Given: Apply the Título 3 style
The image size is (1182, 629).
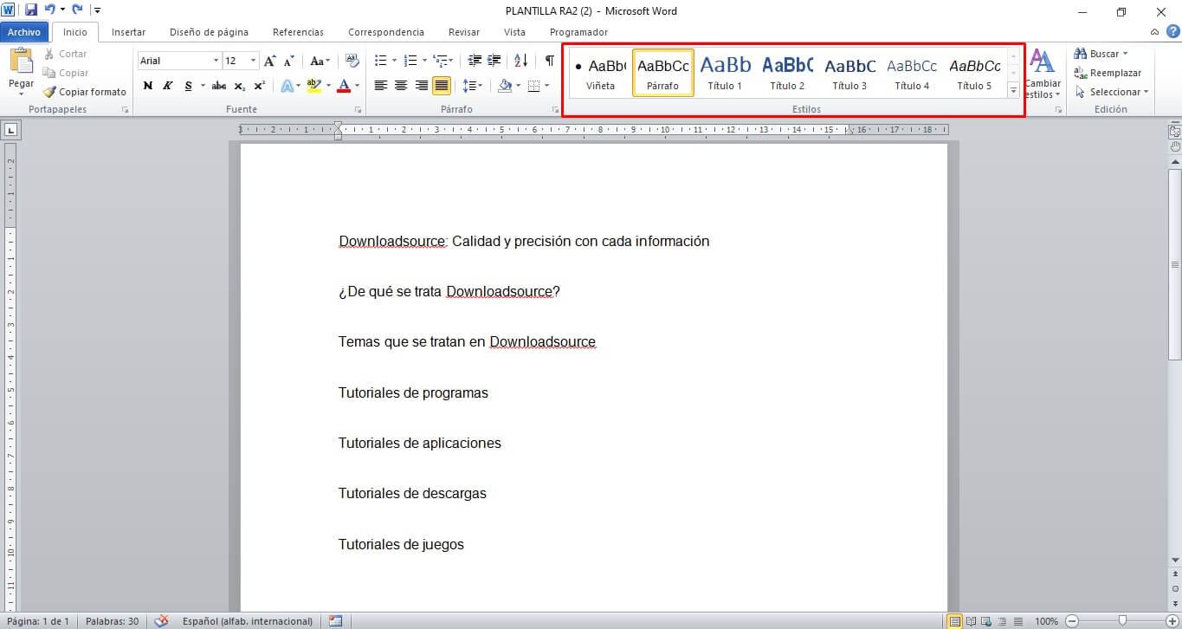Looking at the screenshot, I should tap(849, 74).
